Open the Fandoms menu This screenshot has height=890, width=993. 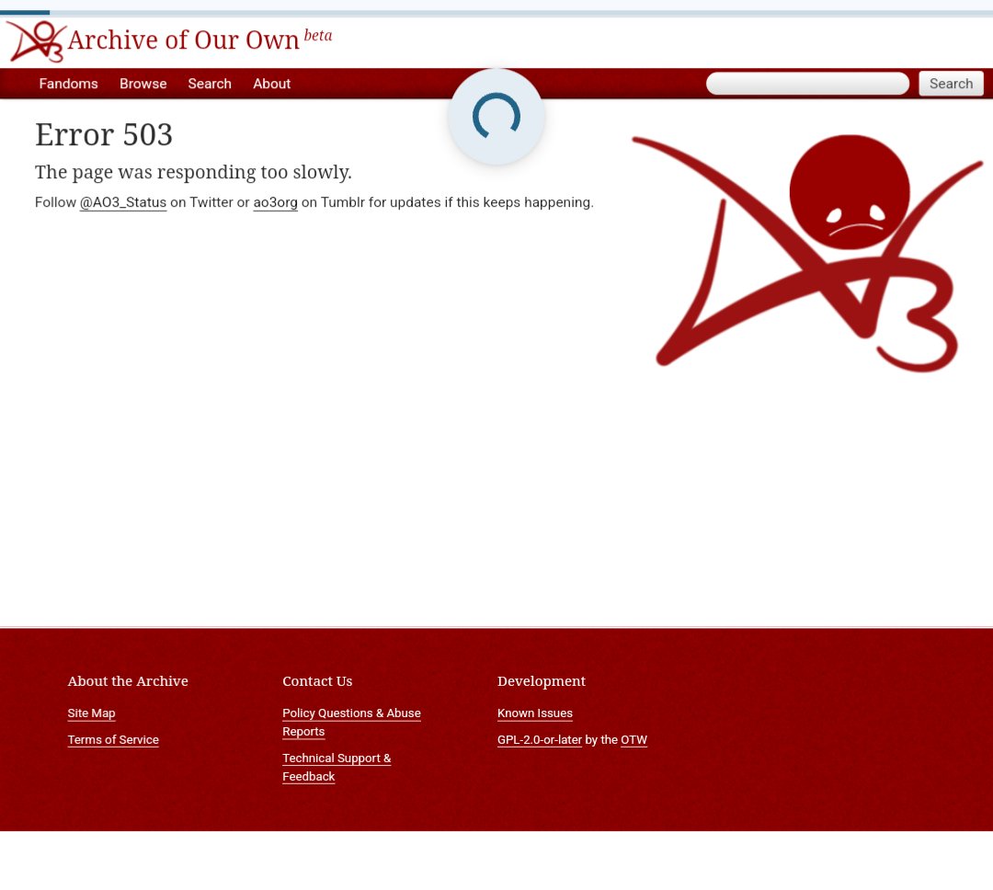point(68,84)
